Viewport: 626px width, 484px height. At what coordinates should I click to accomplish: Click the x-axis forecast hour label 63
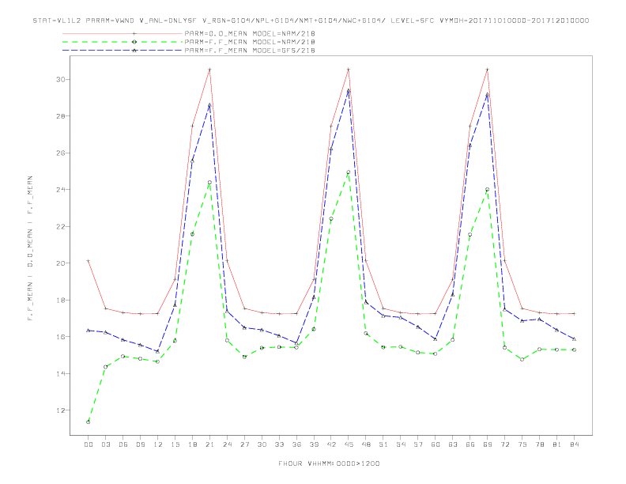point(453,444)
